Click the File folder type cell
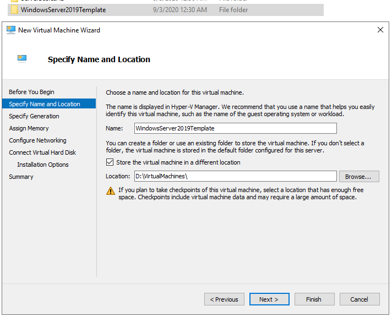Viewport: 392px width, 317px height. tap(233, 10)
